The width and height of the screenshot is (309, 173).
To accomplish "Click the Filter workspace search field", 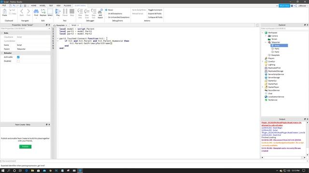I will click(x=284, y=29).
